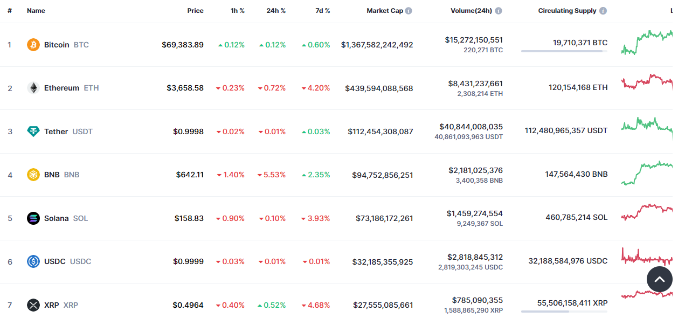Click the scroll-to-top arrow button
Screen dimensions: 678x318
(660, 279)
